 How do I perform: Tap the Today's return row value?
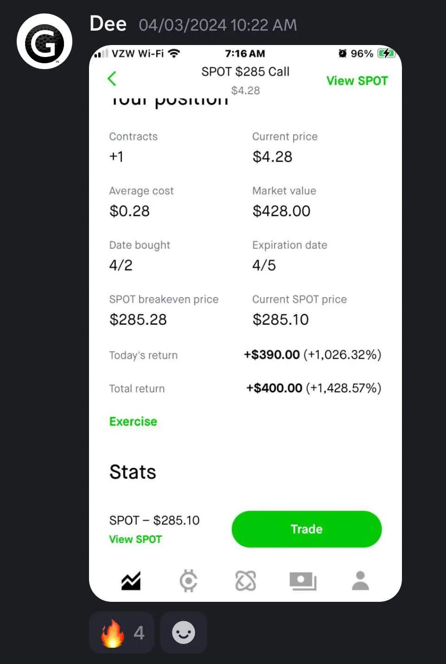pos(312,355)
